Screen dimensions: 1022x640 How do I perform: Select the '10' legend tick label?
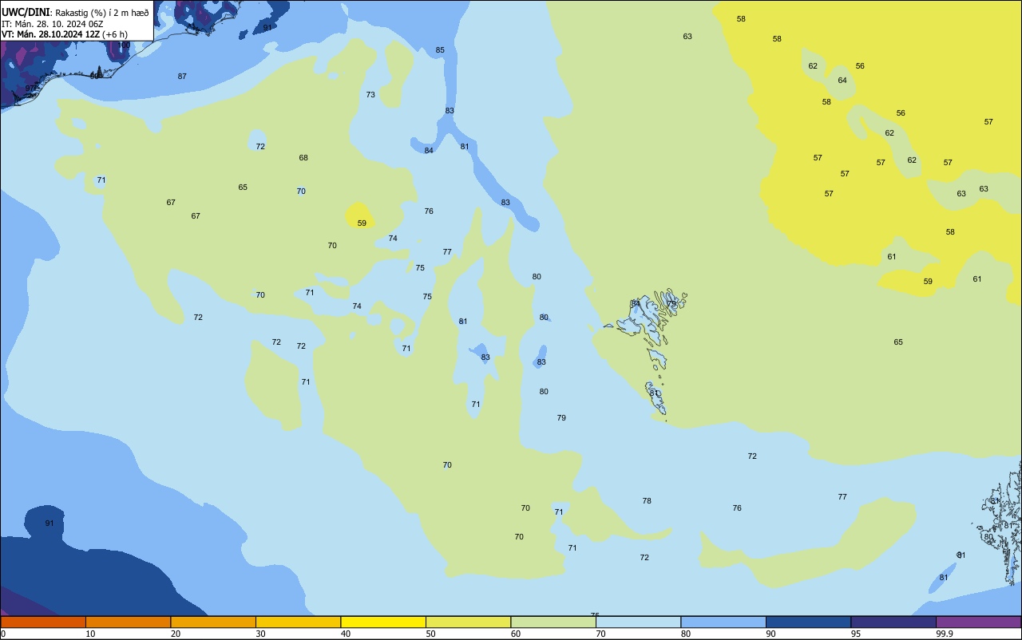click(x=90, y=634)
